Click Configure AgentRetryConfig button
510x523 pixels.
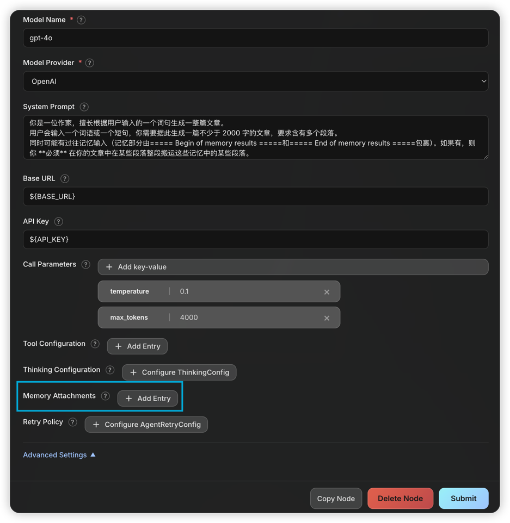point(146,425)
